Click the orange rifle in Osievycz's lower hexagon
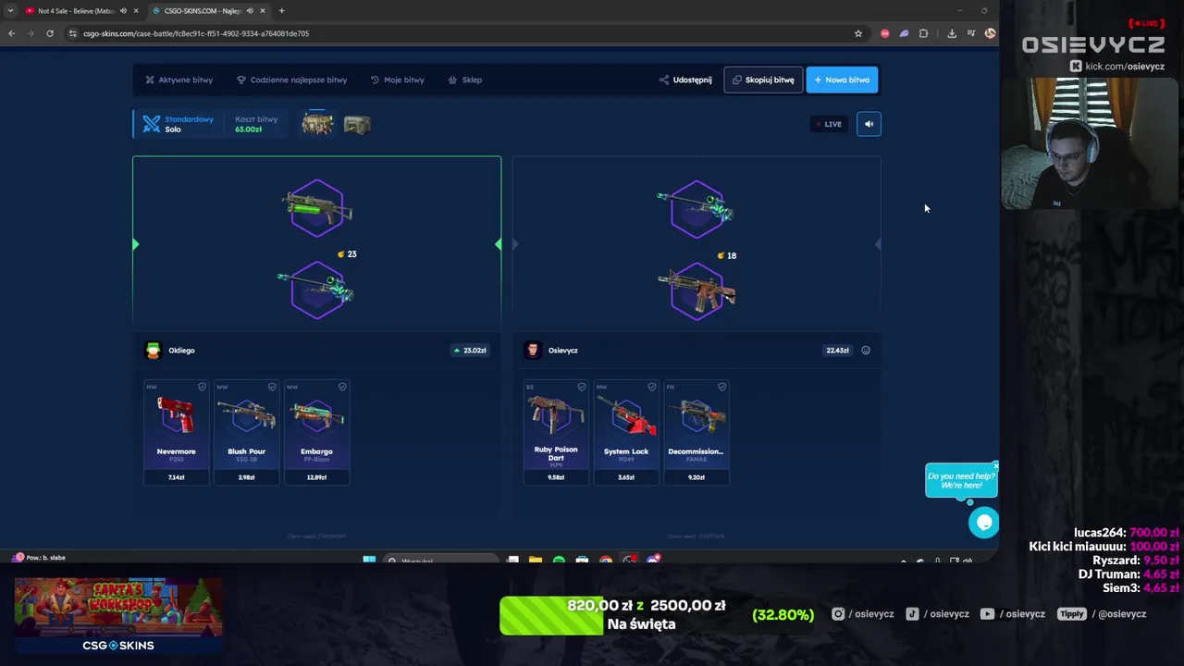The image size is (1184, 666). pos(697,290)
